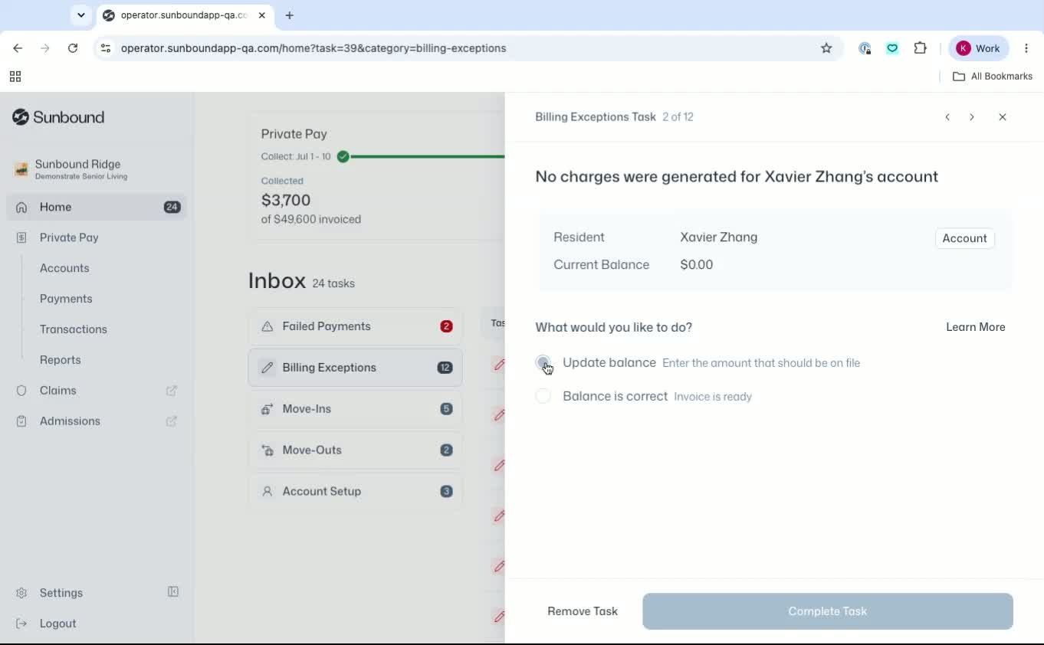Click the Move-Ins icon
Screen dimensions: 1044x645
click(x=267, y=409)
